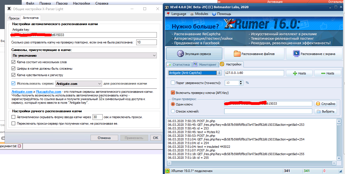Screen dimensions: 345x174
Task: Select the 'Список ключей' radio option
Action: (173, 111)
